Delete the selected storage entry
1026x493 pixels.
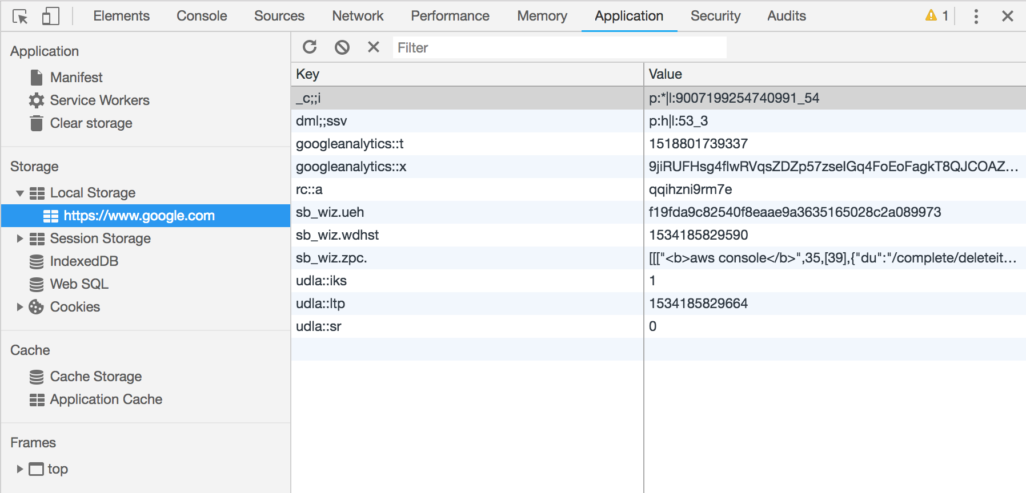pyautogui.click(x=374, y=47)
